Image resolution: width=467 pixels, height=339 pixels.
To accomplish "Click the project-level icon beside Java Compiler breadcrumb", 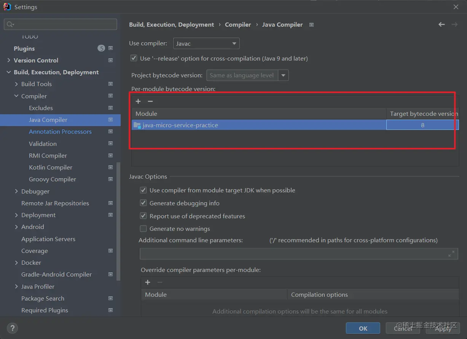I will point(312,25).
